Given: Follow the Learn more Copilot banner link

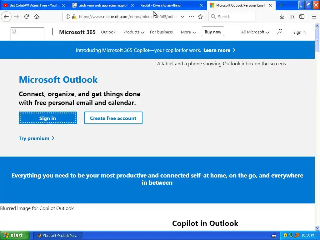Looking at the screenshot, I should click(x=219, y=50).
